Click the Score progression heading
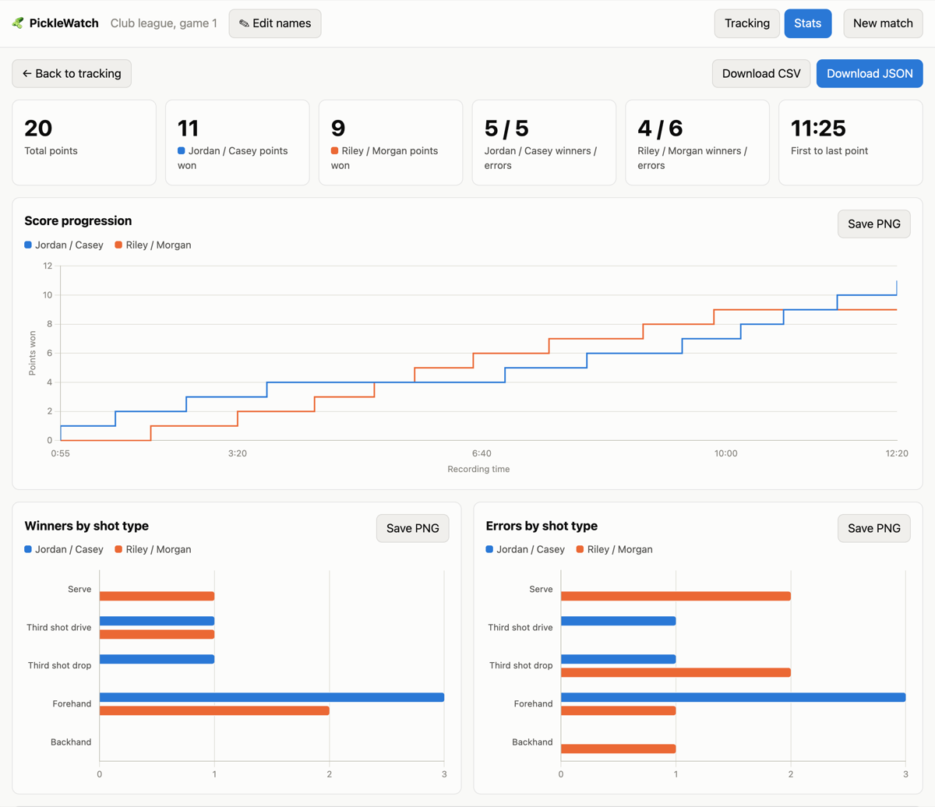Viewport: 935px width, 807px height. [x=78, y=220]
